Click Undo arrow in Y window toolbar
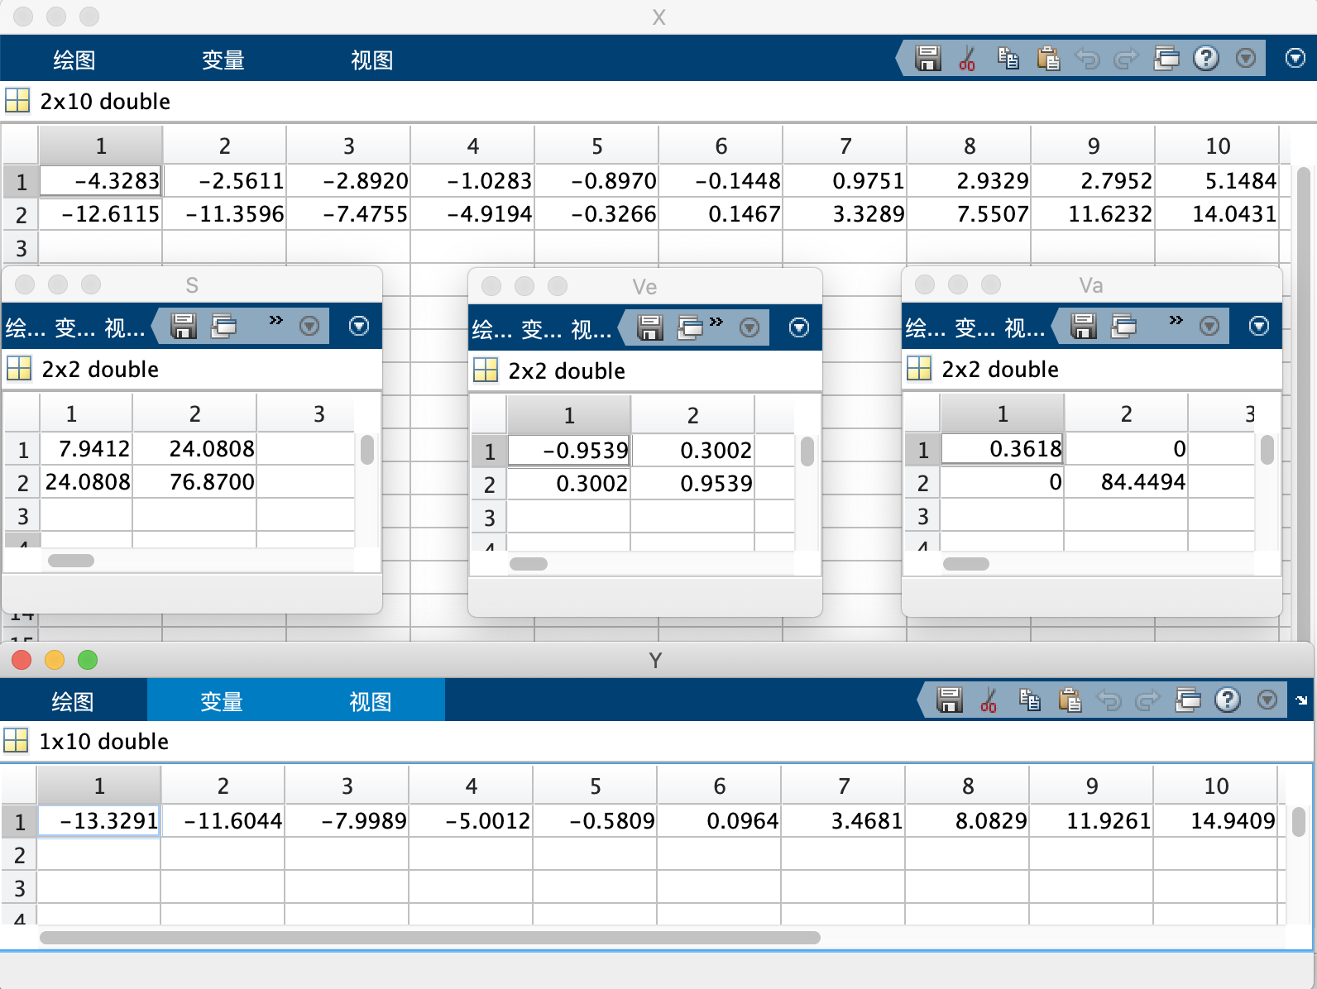 1109,700
